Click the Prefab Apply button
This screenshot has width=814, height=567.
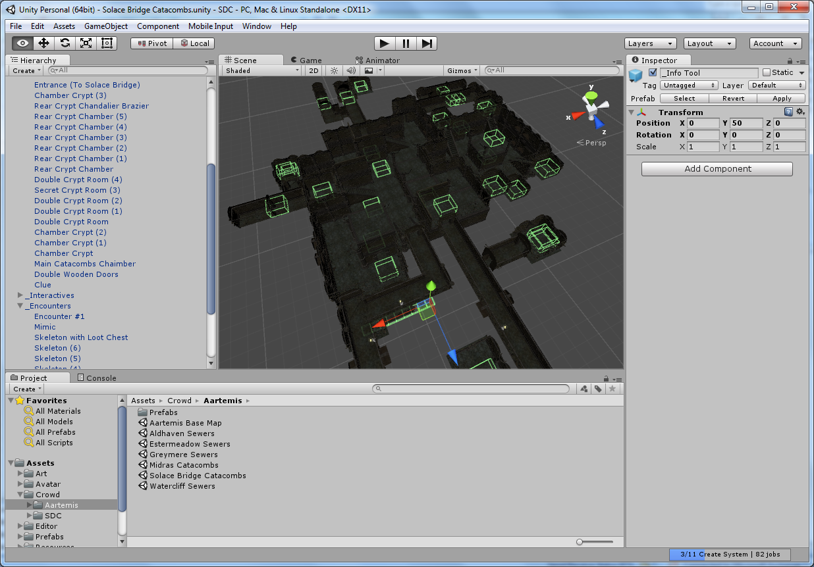[782, 99]
